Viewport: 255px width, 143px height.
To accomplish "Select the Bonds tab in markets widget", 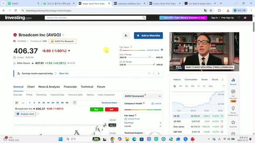I will (x=204, y=79).
